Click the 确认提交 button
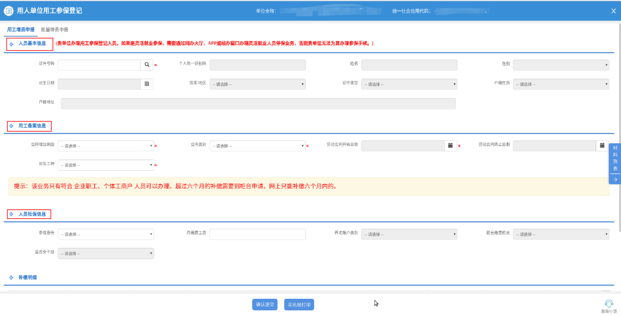The image size is (621, 316). [265, 304]
